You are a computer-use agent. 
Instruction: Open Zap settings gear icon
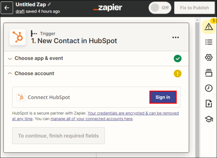point(209,57)
